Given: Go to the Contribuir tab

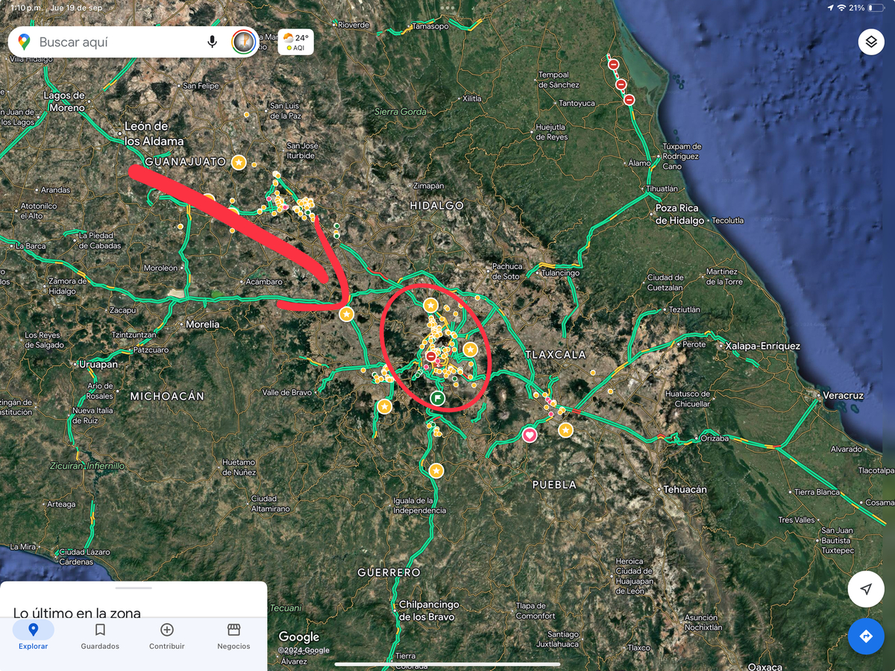Looking at the screenshot, I should click(167, 636).
